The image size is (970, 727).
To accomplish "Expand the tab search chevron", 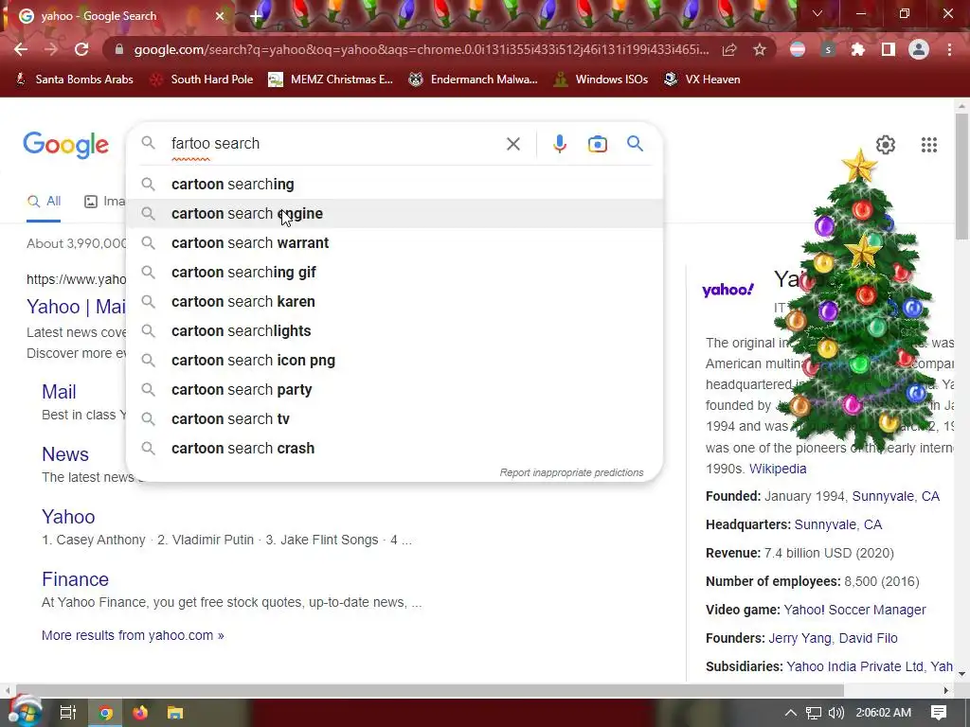I will click(817, 13).
